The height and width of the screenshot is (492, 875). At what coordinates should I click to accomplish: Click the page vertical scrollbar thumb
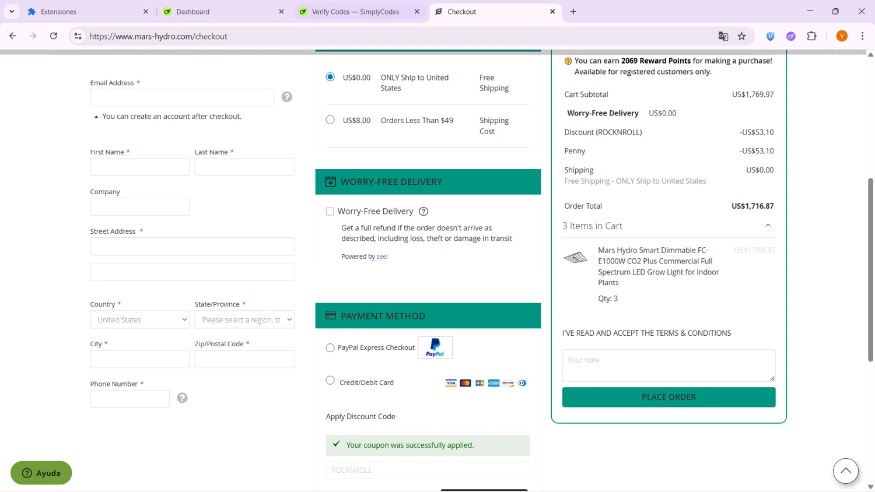(870, 270)
